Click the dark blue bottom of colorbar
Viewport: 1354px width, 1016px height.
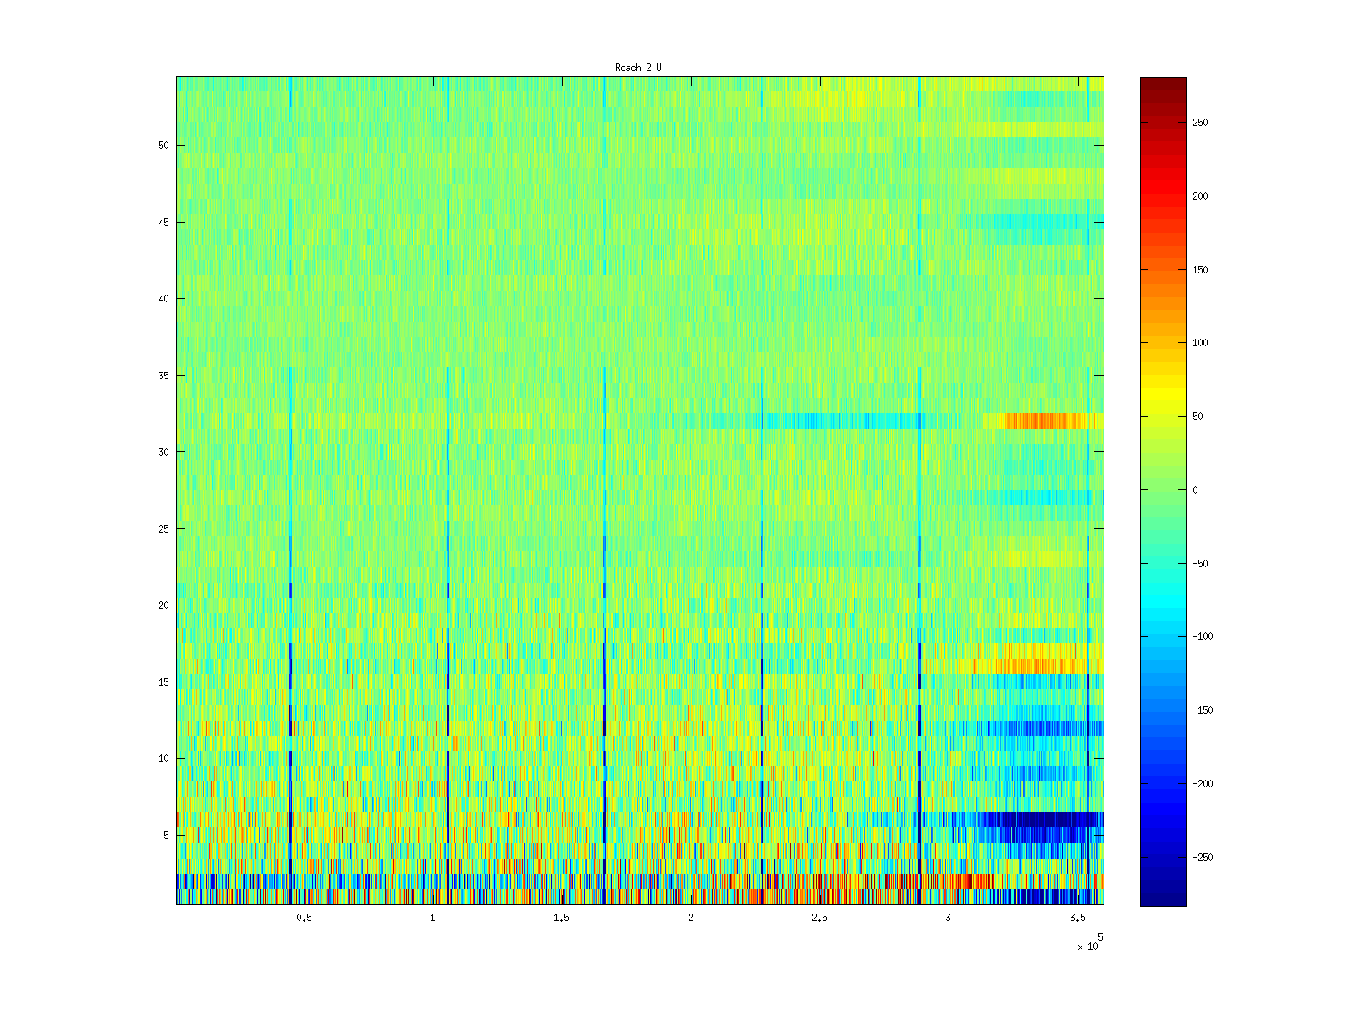click(x=1163, y=899)
